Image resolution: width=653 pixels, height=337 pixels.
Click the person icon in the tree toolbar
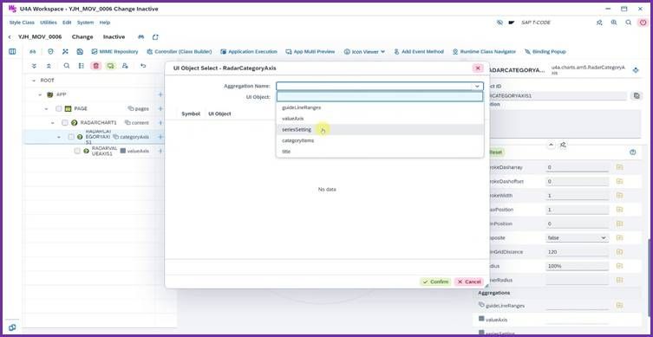pos(125,66)
